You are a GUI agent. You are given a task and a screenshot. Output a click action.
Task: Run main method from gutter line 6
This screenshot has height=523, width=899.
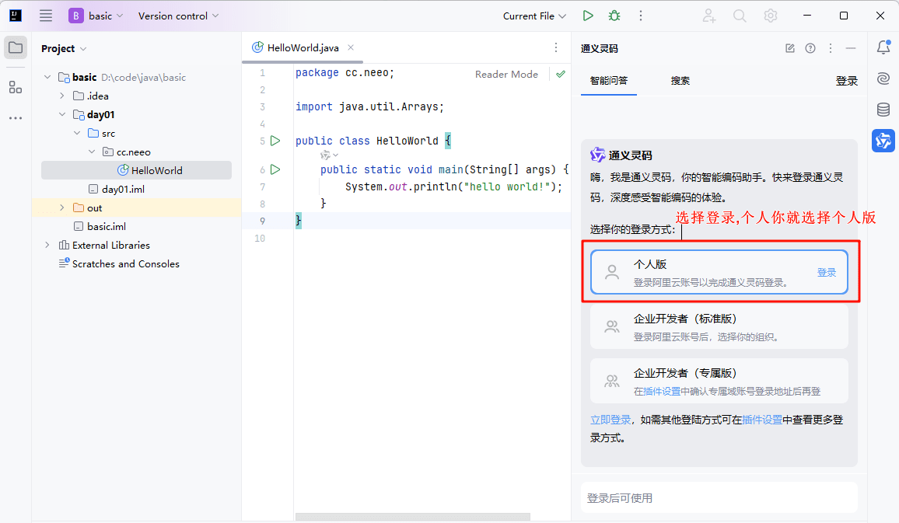click(275, 169)
